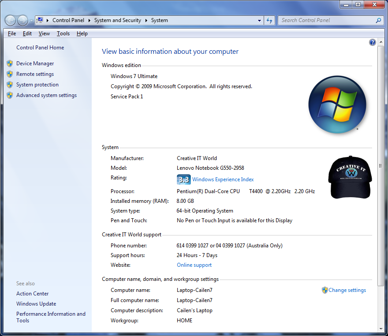Image resolution: width=388 pixels, height=336 pixels.
Task: Open Windows Update under See also
Action: [36, 303]
